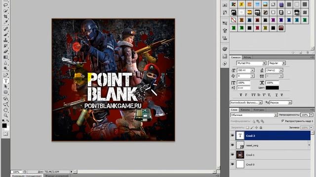Open the Заливка fill arrow

click(312, 127)
